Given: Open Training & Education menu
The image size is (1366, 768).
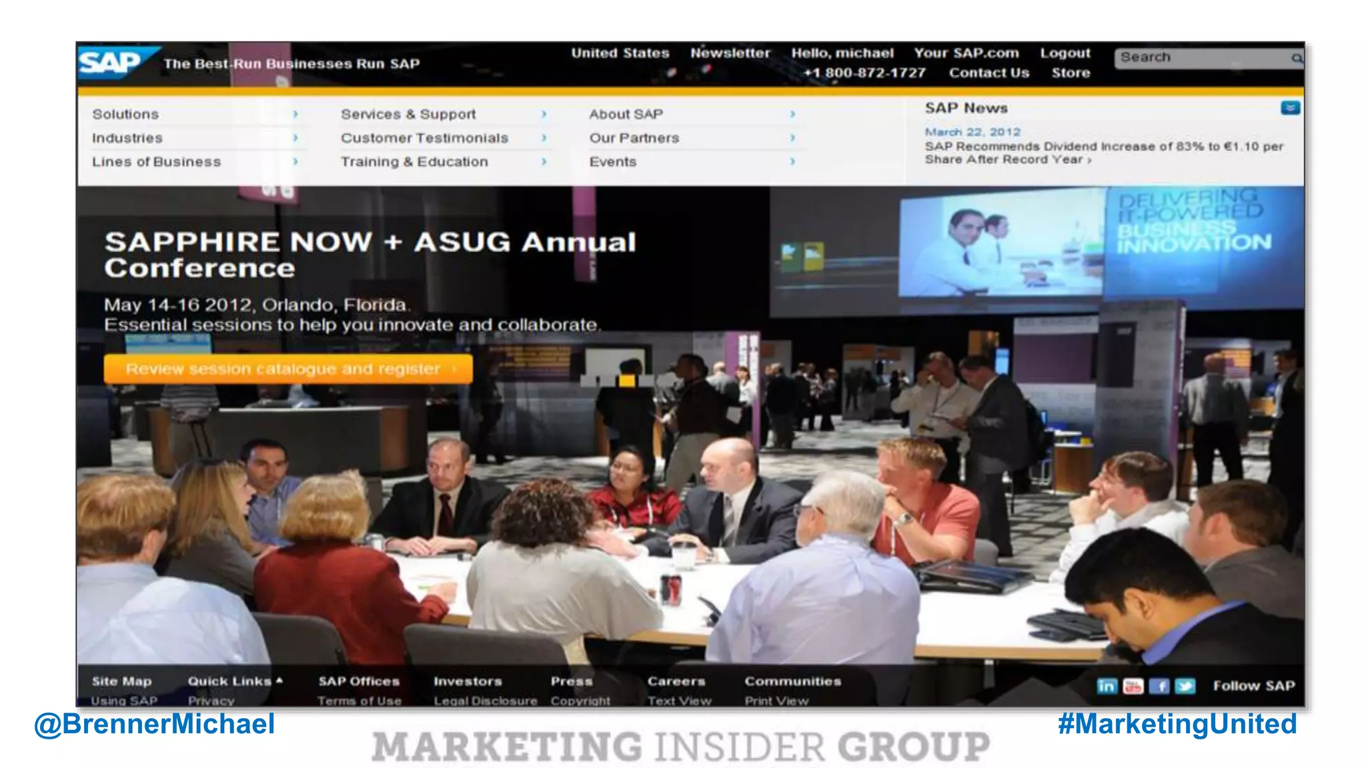Looking at the screenshot, I should (414, 162).
